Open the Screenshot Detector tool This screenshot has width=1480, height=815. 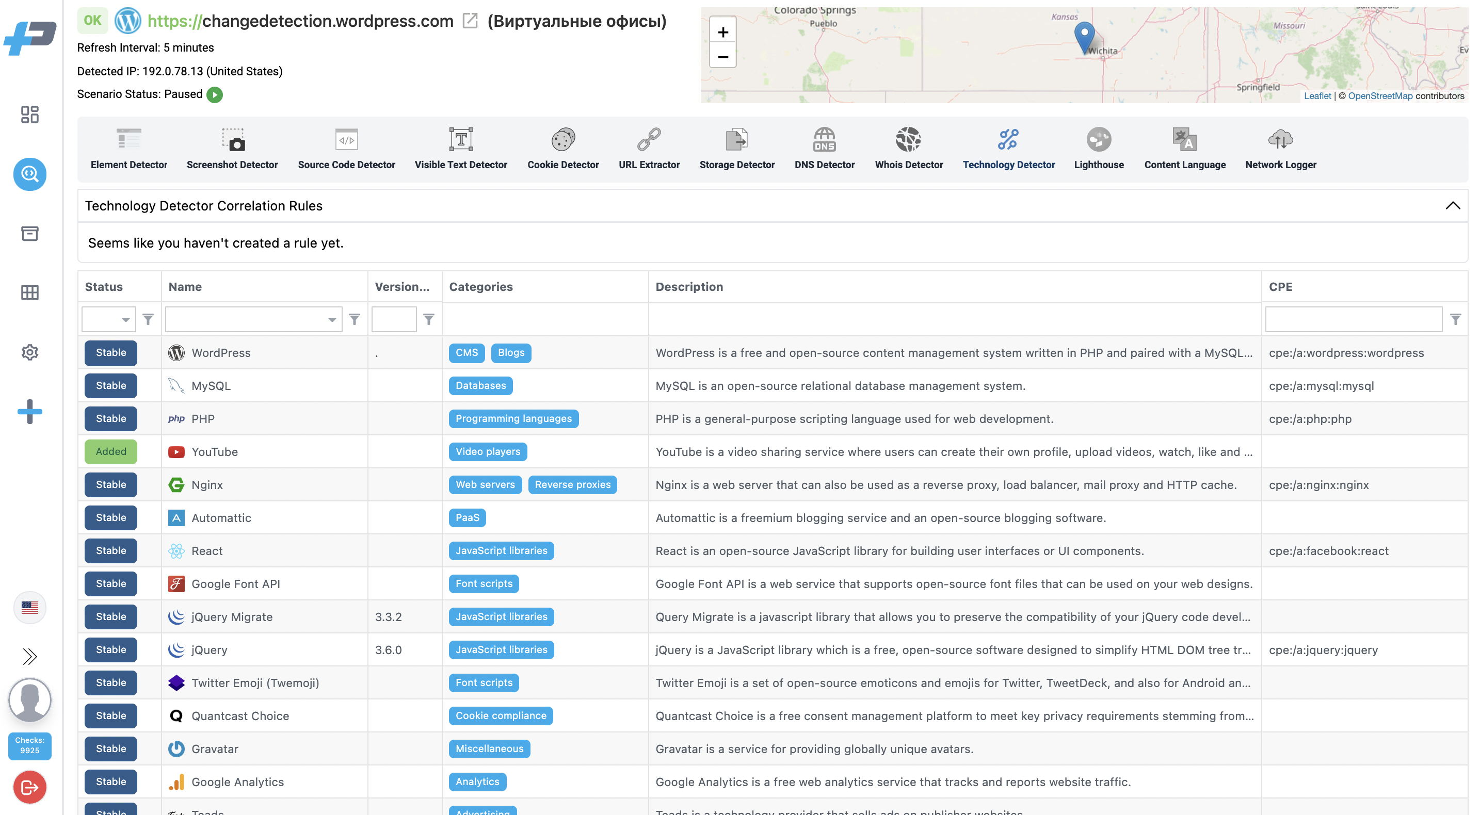click(x=232, y=149)
